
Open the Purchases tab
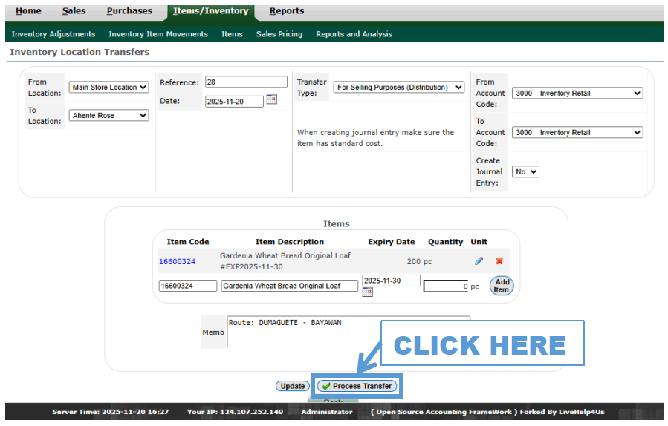(x=129, y=11)
